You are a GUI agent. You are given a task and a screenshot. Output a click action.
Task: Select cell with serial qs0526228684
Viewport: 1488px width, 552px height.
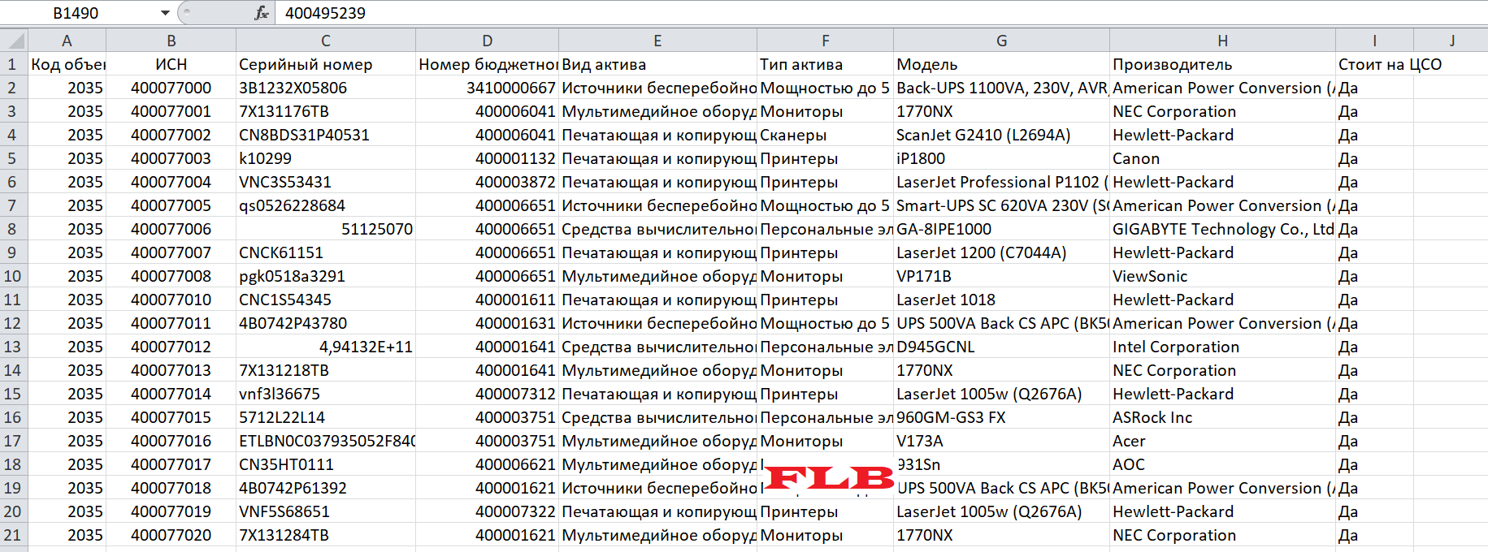pos(325,205)
